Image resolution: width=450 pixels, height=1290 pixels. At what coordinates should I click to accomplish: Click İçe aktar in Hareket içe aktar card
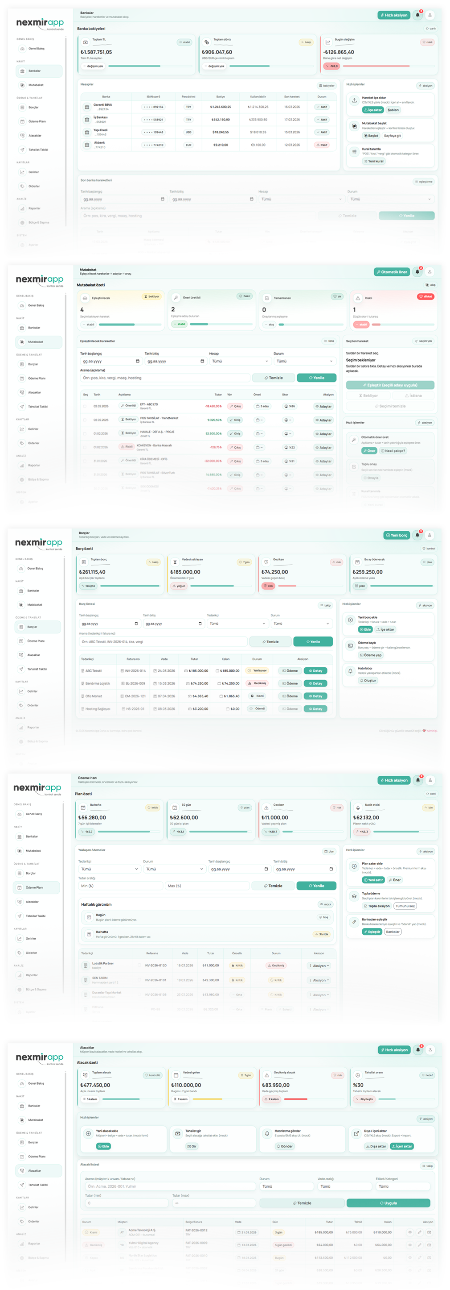click(x=373, y=110)
